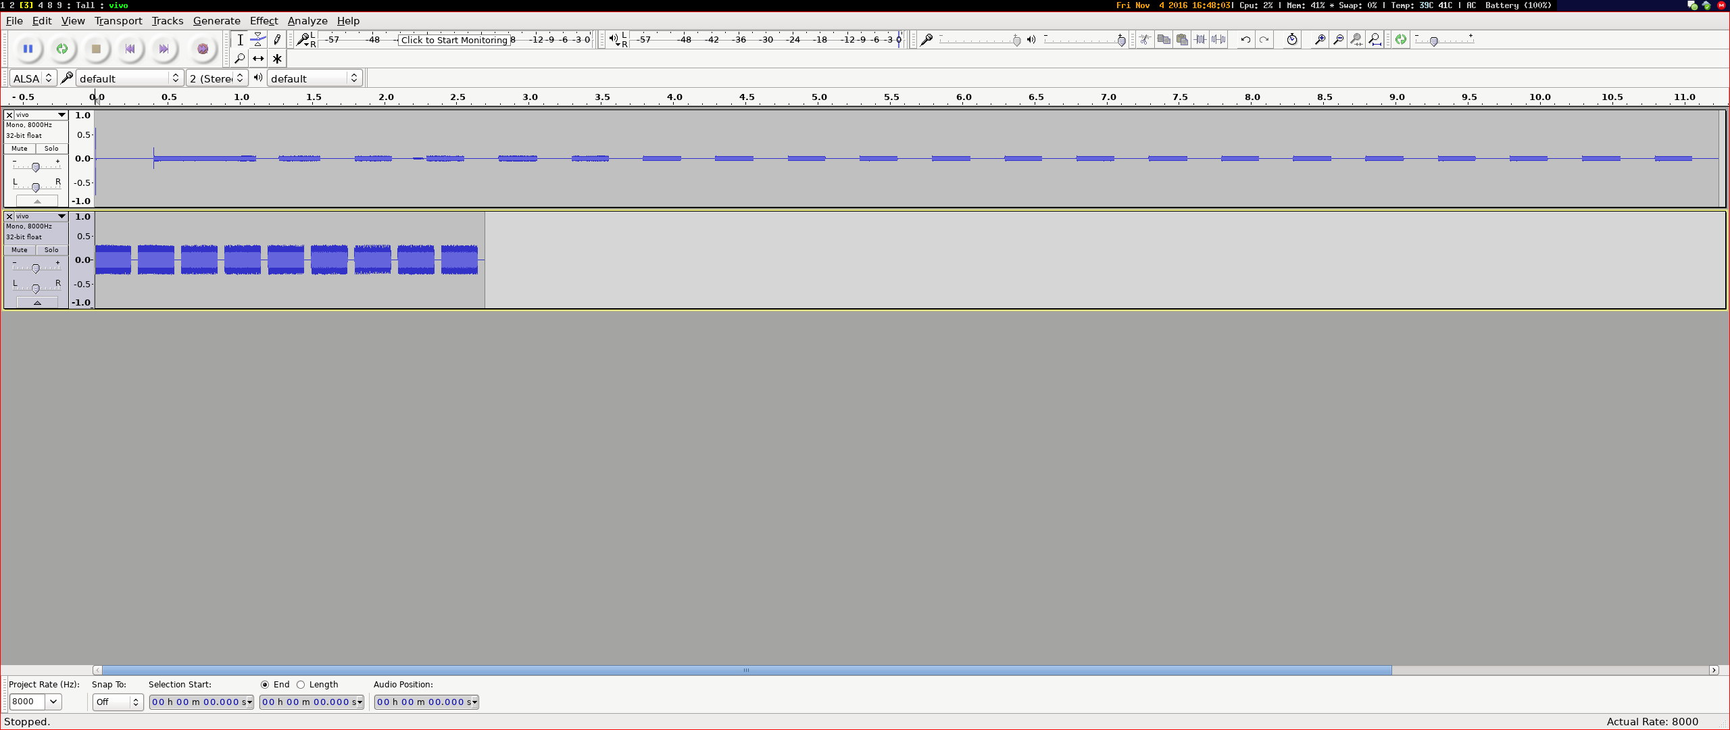Click the Undo arrow

coord(1245,40)
